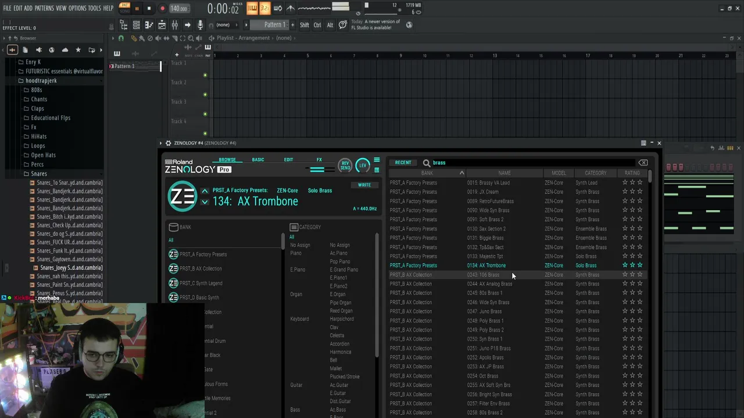Screen dimensions: 744x418
Task: Switch to Zenology FX tab
Action: point(319,160)
